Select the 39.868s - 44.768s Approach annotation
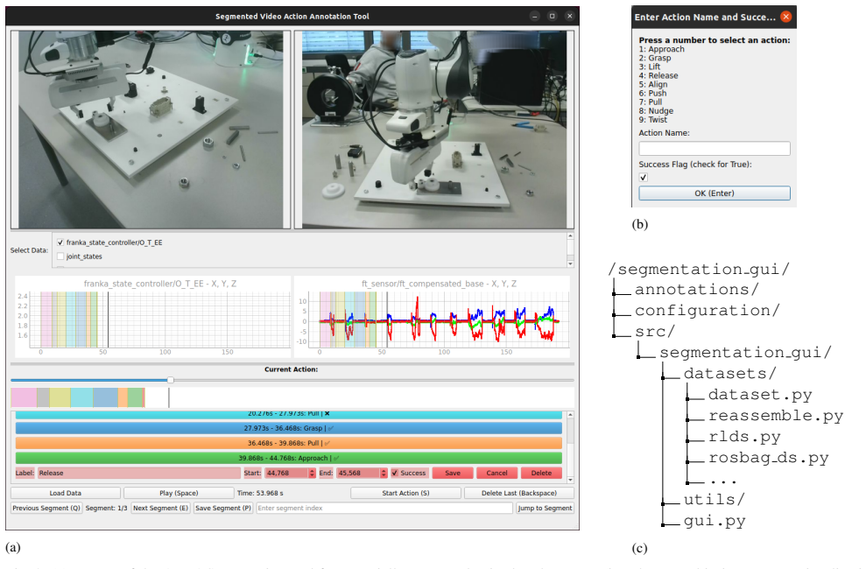The width and height of the screenshot is (866, 569). [288, 458]
